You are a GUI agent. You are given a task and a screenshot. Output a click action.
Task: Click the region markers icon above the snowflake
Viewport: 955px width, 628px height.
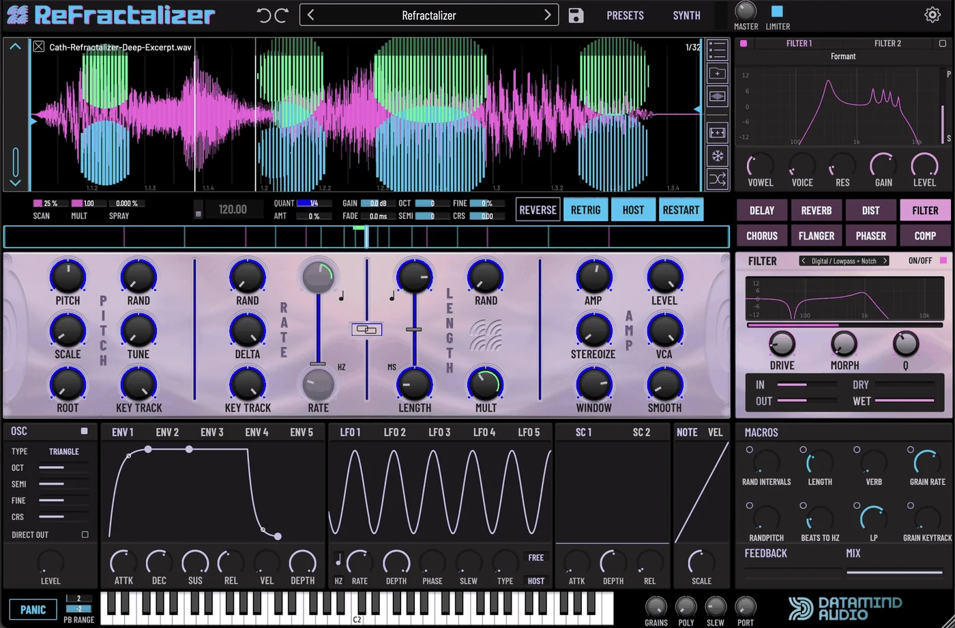pyautogui.click(x=718, y=132)
